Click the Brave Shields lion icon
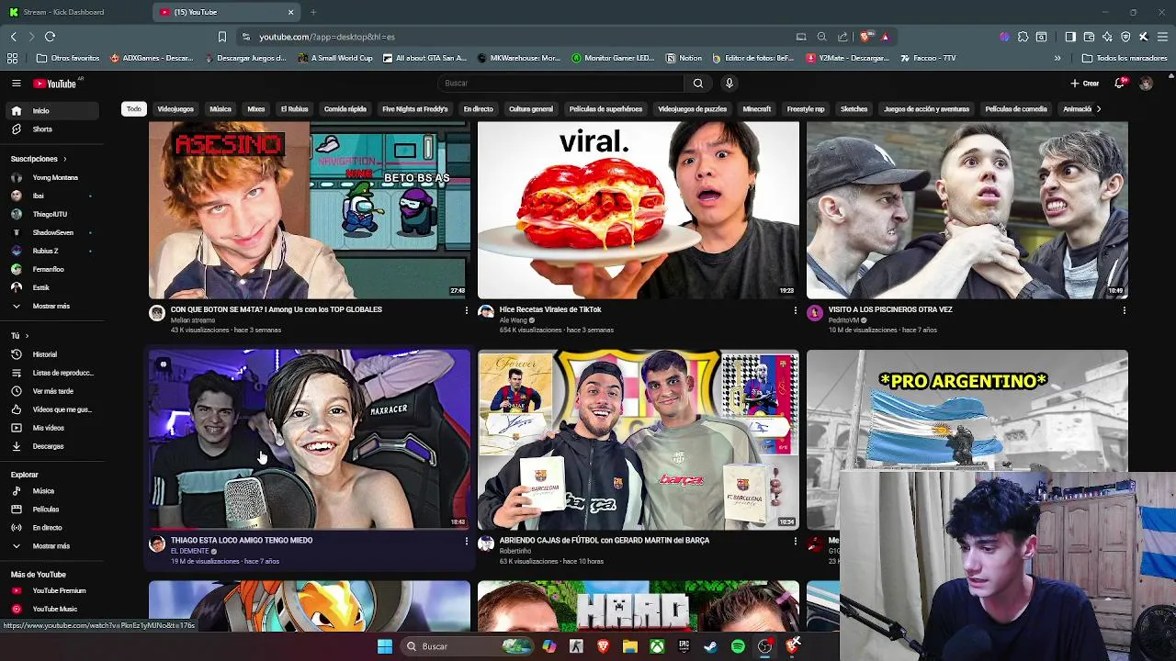This screenshot has height=661, width=1176. pyautogui.click(x=866, y=37)
